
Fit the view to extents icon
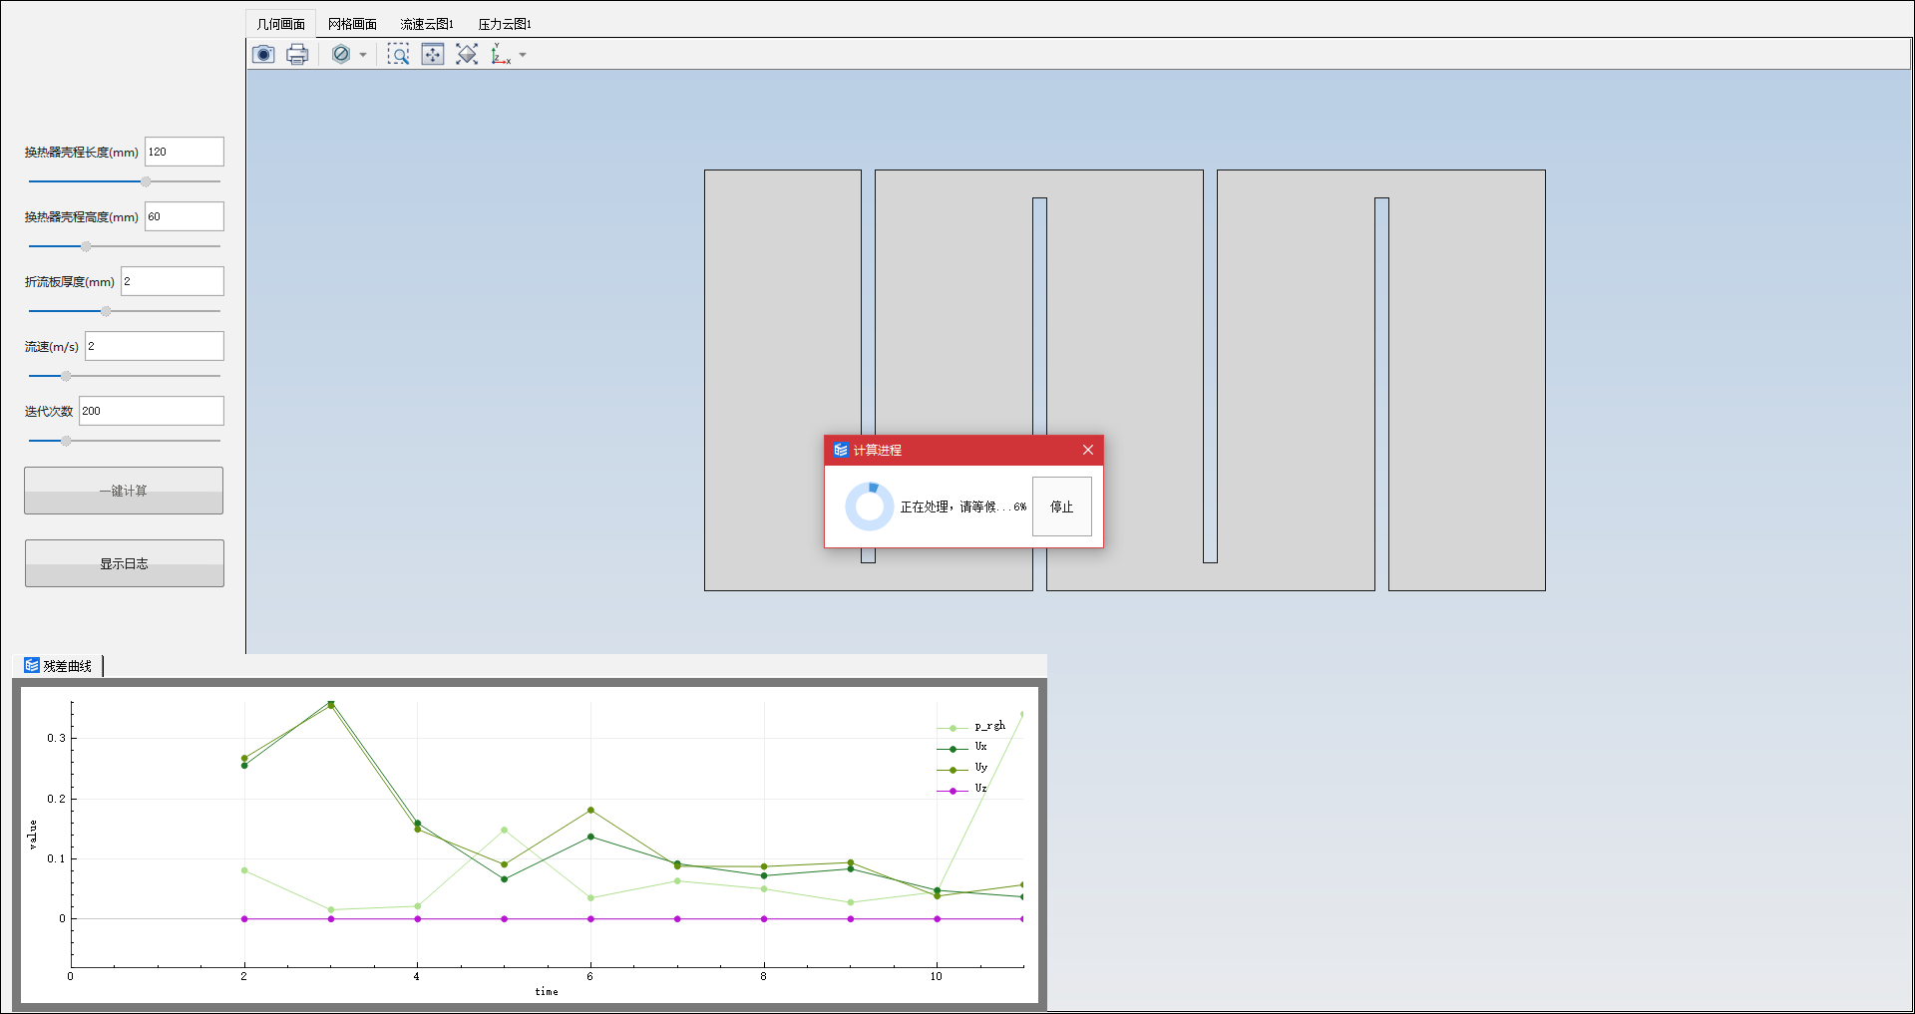coord(467,55)
